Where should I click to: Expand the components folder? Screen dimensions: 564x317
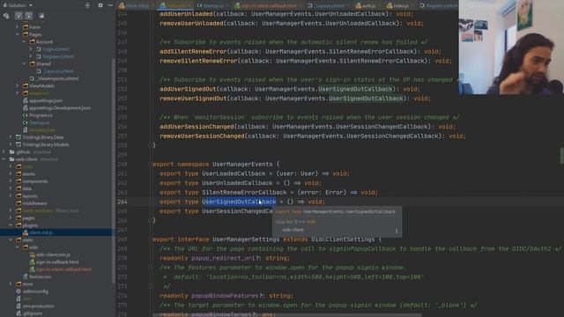pos(10,181)
